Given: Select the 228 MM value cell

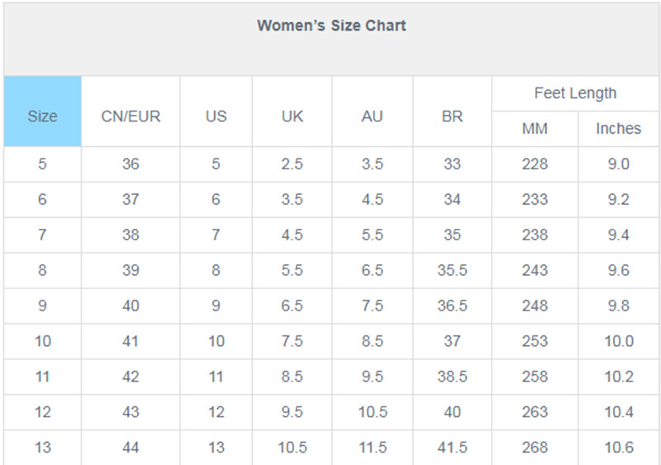Looking at the screenshot, I should coord(535,164).
